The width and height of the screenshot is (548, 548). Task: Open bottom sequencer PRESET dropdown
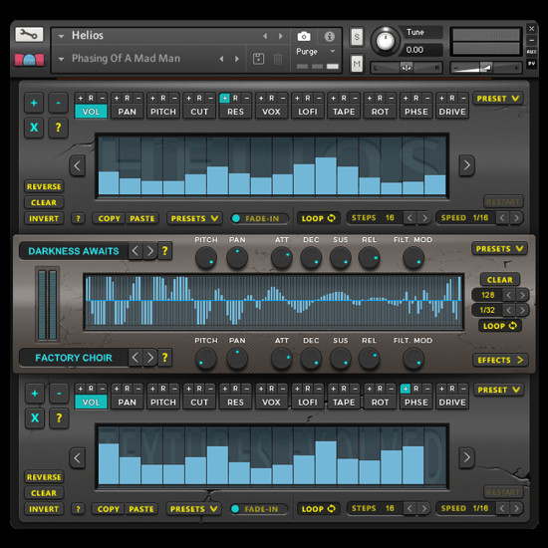point(498,390)
